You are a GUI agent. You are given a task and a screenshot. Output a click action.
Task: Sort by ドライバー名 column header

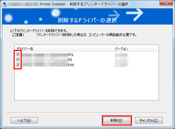(52, 48)
